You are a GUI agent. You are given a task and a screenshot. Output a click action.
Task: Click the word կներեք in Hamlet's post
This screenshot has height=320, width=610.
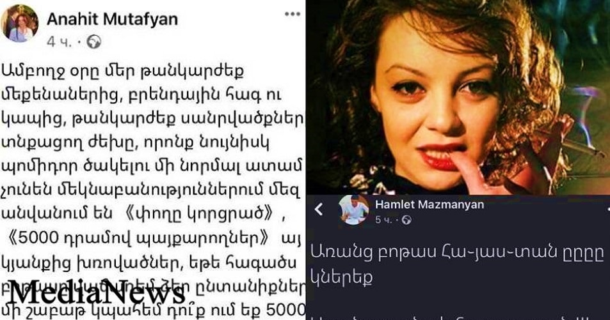click(342, 277)
